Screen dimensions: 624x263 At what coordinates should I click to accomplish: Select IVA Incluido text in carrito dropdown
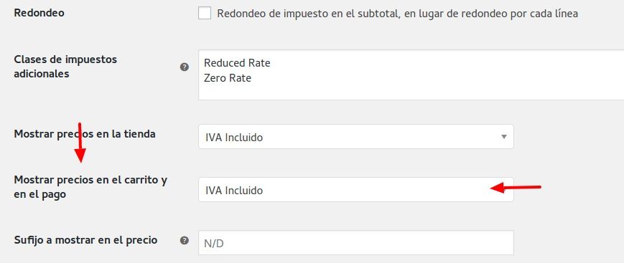(x=234, y=191)
